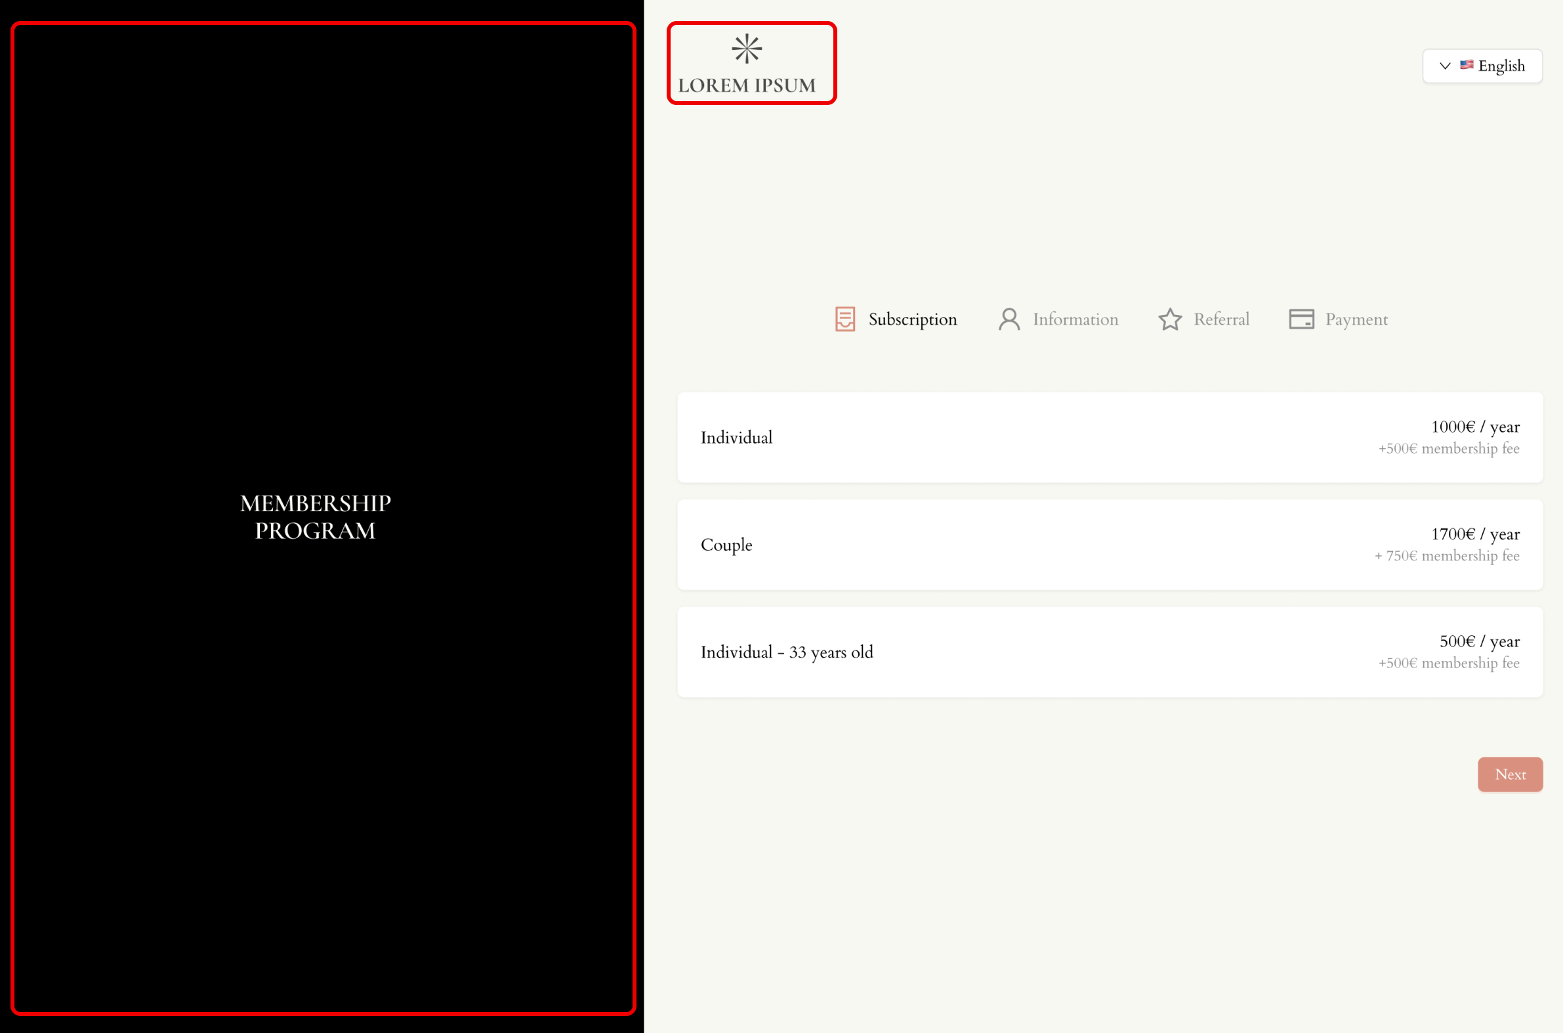Click the Information person icon
Viewport: 1563px width, 1033px height.
click(x=1009, y=319)
